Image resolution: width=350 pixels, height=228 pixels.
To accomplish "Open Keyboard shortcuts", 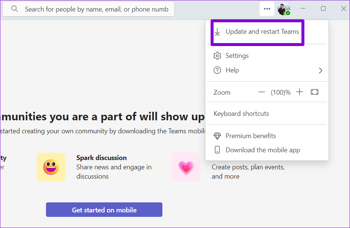I will pyautogui.click(x=267, y=114).
